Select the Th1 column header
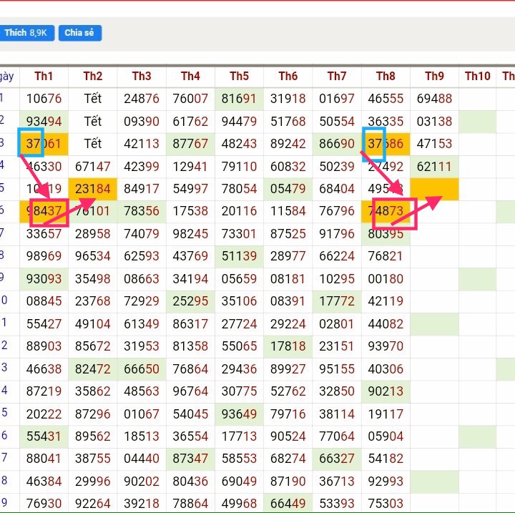 [x=44, y=76]
